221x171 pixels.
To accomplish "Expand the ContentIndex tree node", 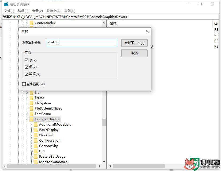I will point(27,23).
